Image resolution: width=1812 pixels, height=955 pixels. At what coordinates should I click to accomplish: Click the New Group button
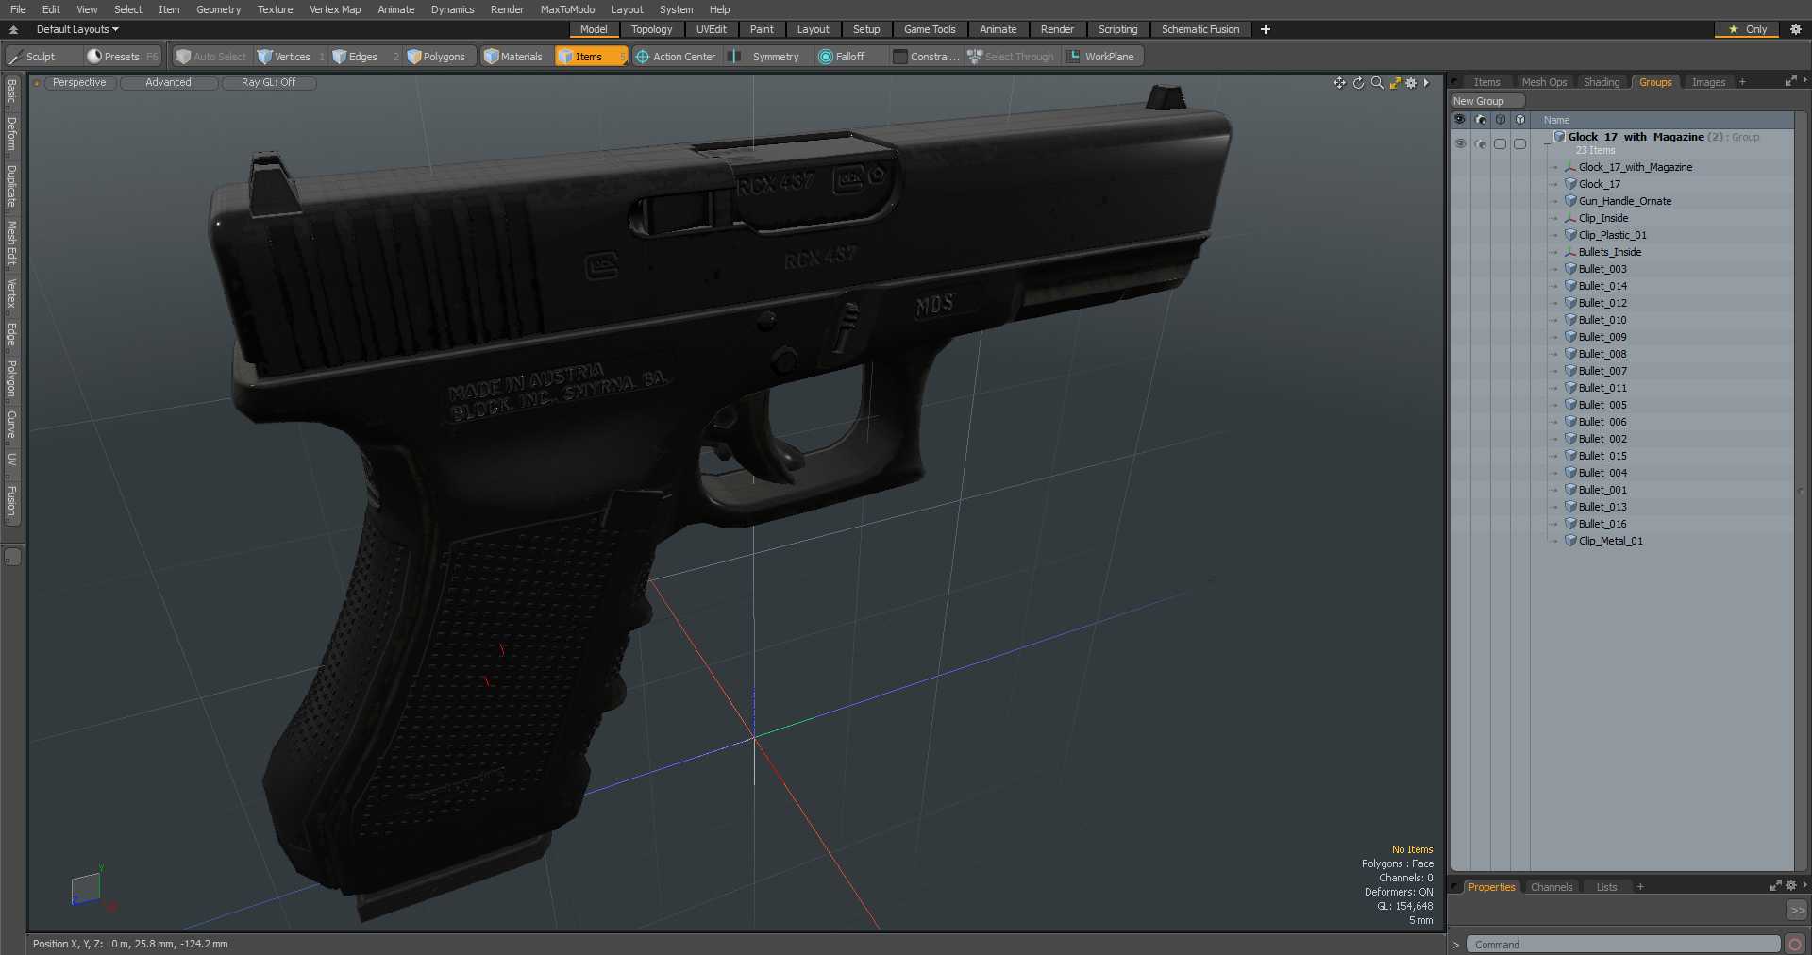1486,101
